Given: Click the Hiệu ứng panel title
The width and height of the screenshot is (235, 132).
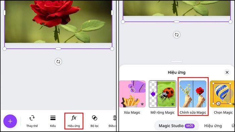Looking at the screenshot, I should pyautogui.click(x=177, y=72).
